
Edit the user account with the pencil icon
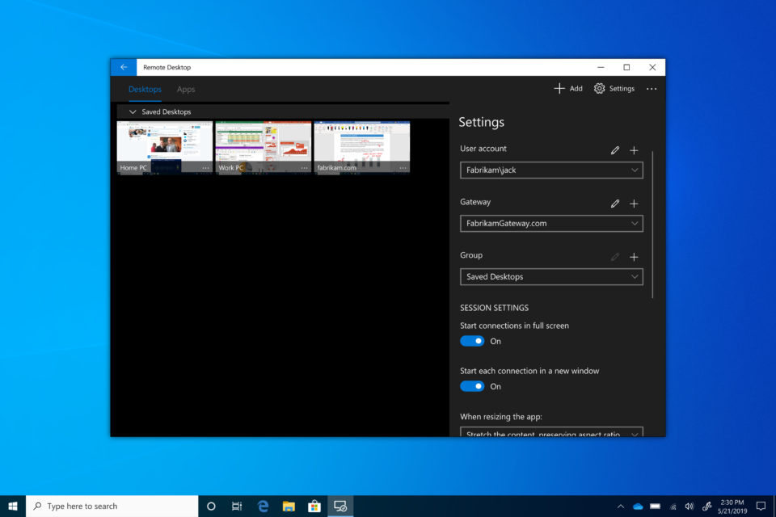click(615, 150)
